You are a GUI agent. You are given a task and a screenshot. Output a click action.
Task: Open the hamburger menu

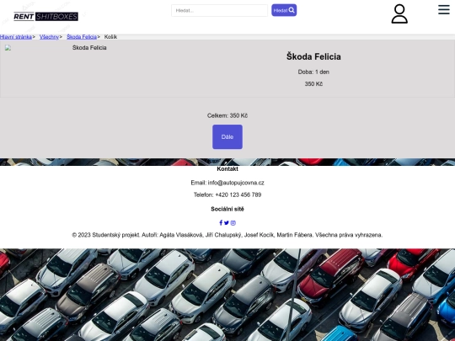444,9
